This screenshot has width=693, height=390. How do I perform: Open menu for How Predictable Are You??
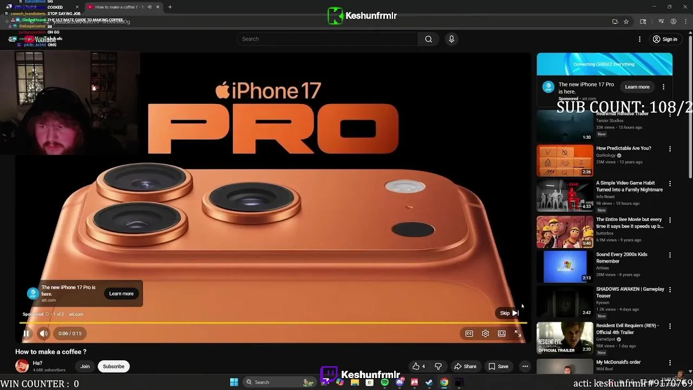pos(670,149)
